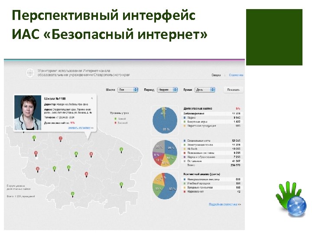Click the orange swatch beside Hi-Tech
The height and width of the screenshot is (234, 312).
coord(185,149)
